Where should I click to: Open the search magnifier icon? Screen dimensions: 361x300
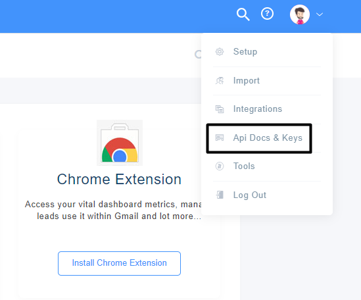(243, 14)
